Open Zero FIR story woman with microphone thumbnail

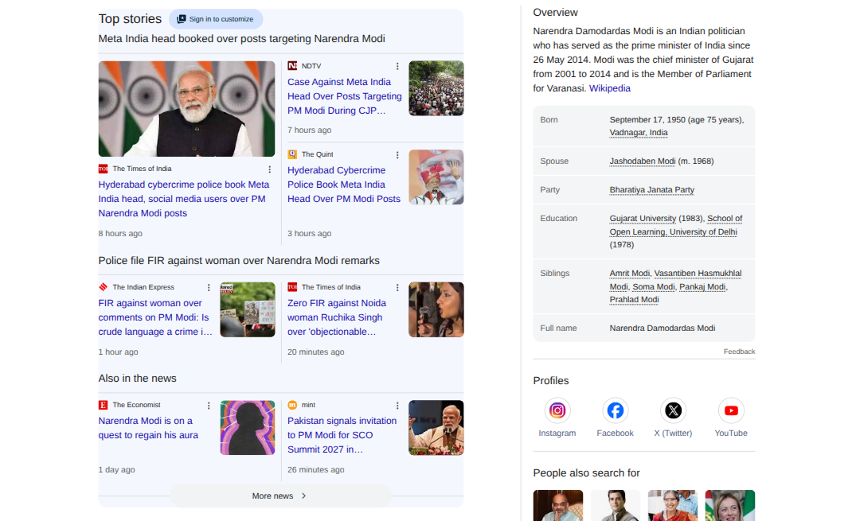point(436,309)
